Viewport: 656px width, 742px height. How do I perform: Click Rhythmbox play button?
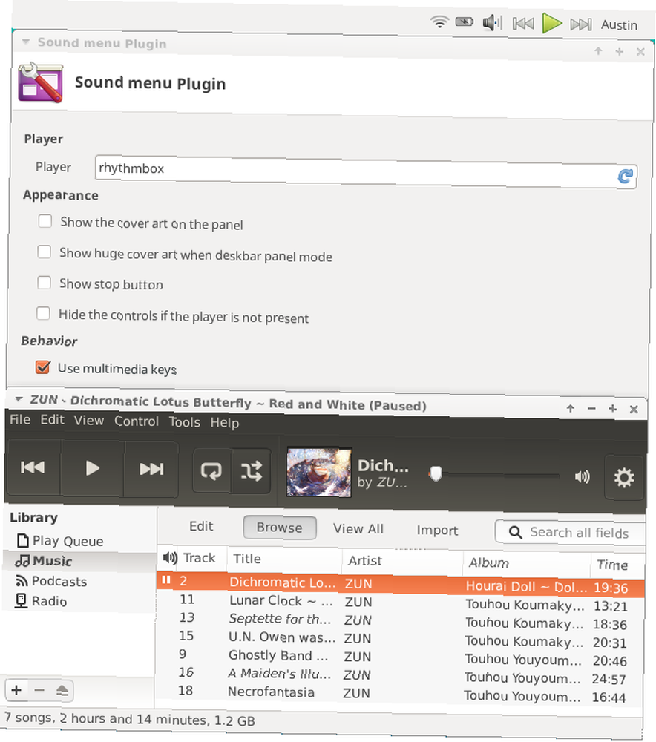pyautogui.click(x=93, y=468)
